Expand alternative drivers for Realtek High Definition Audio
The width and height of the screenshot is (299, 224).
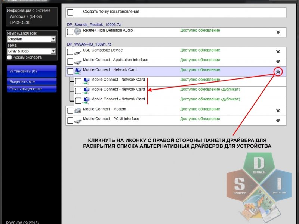click(278, 32)
